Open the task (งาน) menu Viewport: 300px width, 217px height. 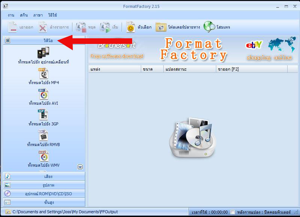click(x=11, y=15)
